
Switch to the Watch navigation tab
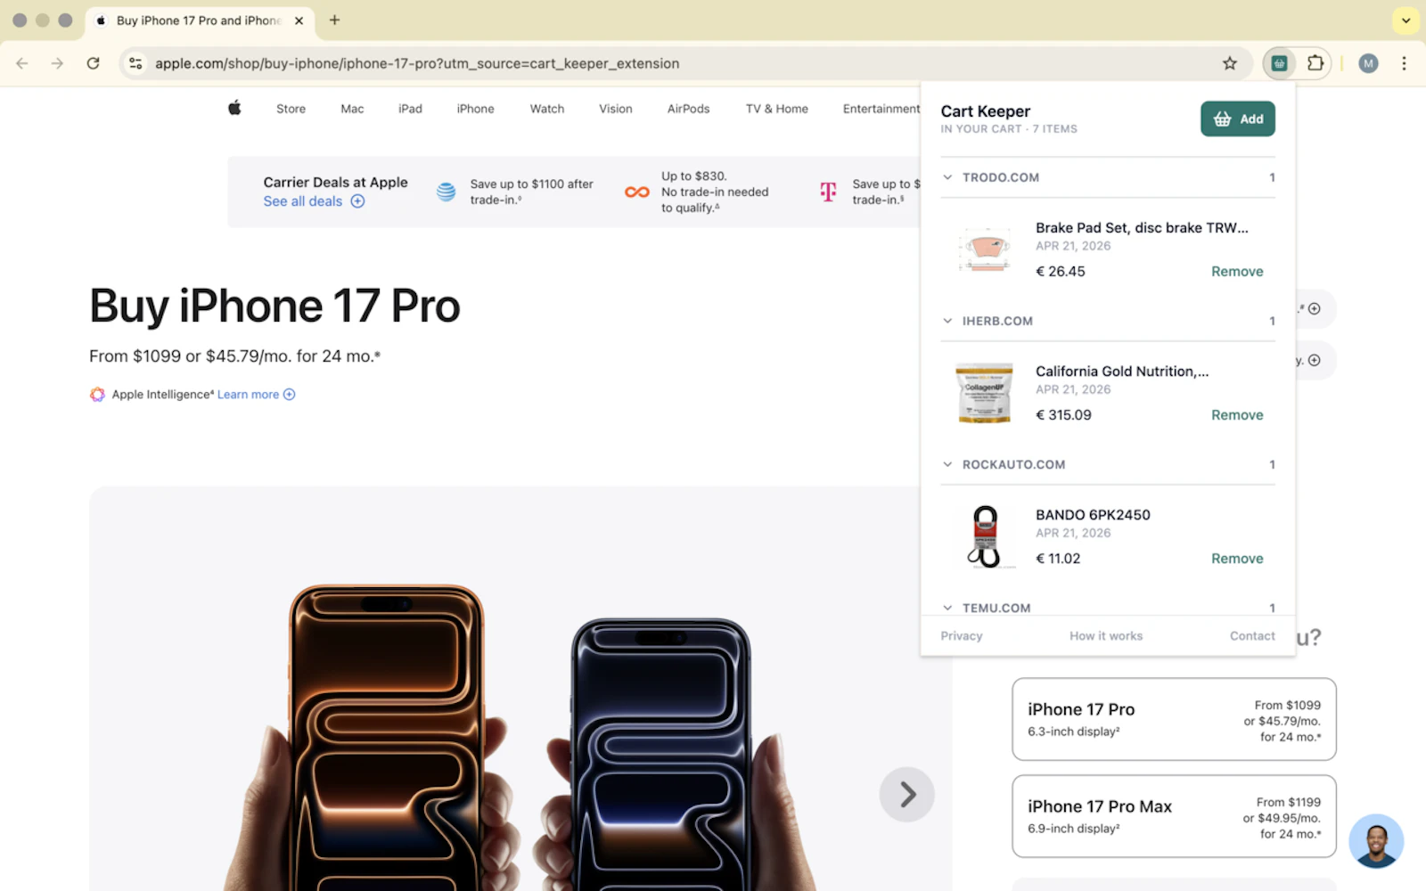tap(546, 108)
